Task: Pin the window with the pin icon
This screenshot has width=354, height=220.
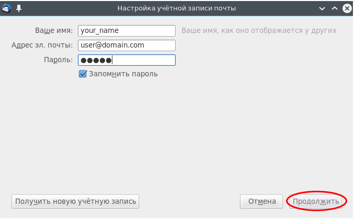Action: (x=19, y=8)
